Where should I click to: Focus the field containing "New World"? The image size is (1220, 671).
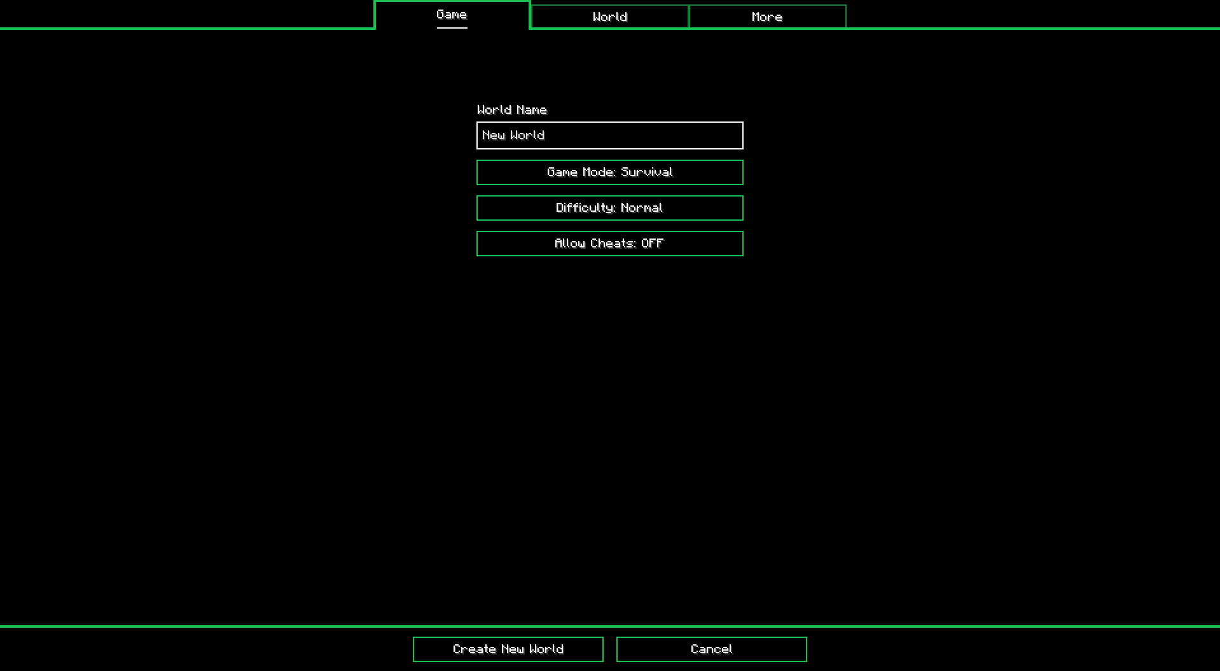coord(609,135)
